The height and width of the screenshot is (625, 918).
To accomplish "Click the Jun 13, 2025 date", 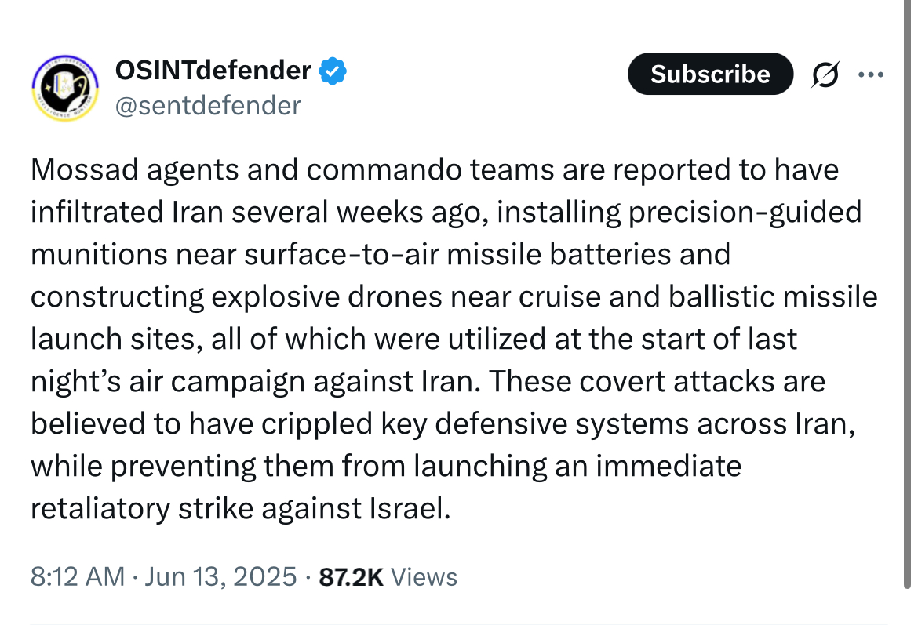I will click(x=220, y=576).
